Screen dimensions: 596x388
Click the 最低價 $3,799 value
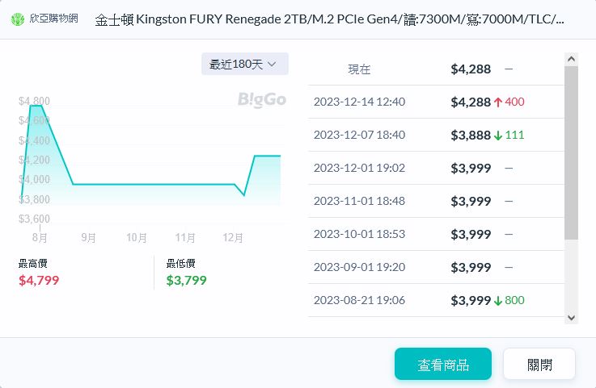(186, 281)
